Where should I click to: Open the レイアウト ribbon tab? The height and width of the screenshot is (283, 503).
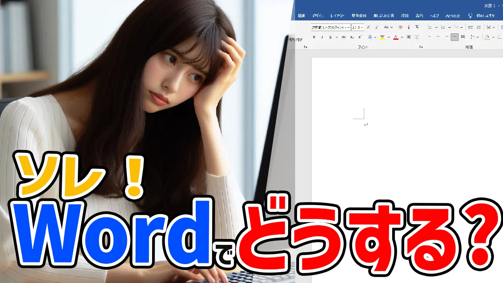pos(337,16)
